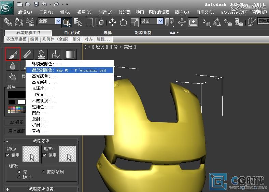269x192 pixels.
Task: Undo the last action in the title bar
Action: pos(44,4)
